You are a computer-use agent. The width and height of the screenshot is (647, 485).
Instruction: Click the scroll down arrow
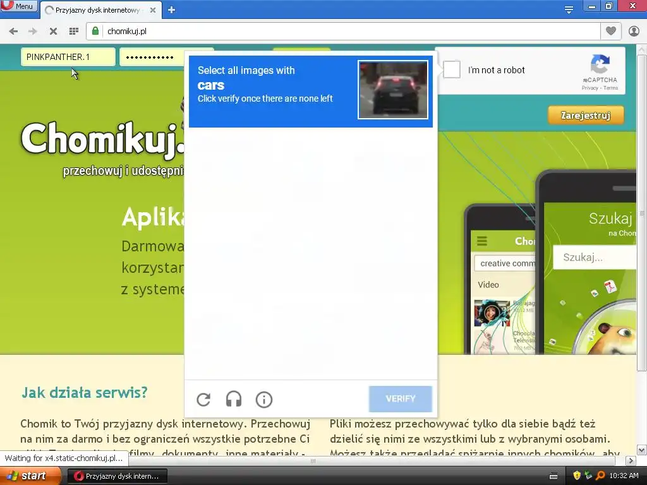click(x=642, y=450)
